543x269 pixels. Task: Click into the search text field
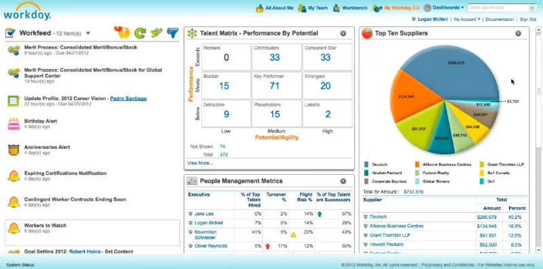coord(499,8)
